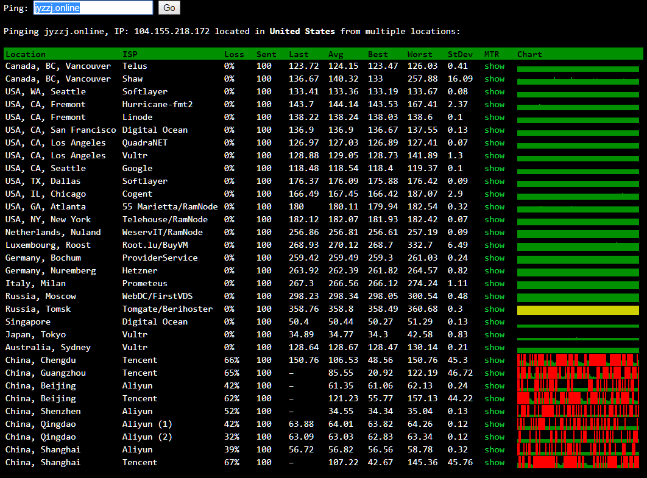Open MTR for New York Telehouse/RamNode
The image size is (647, 478).
tap(494, 219)
